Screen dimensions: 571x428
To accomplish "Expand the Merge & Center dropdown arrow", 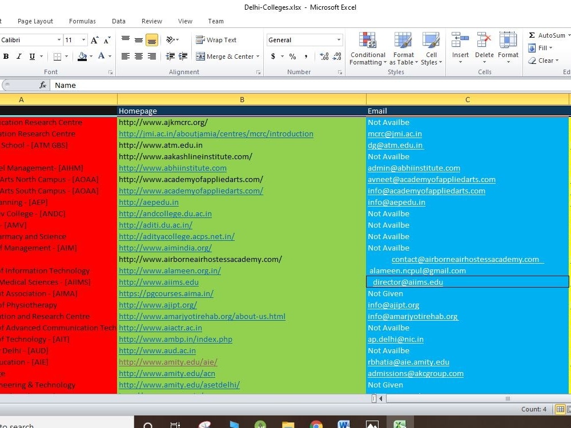I will point(258,56).
